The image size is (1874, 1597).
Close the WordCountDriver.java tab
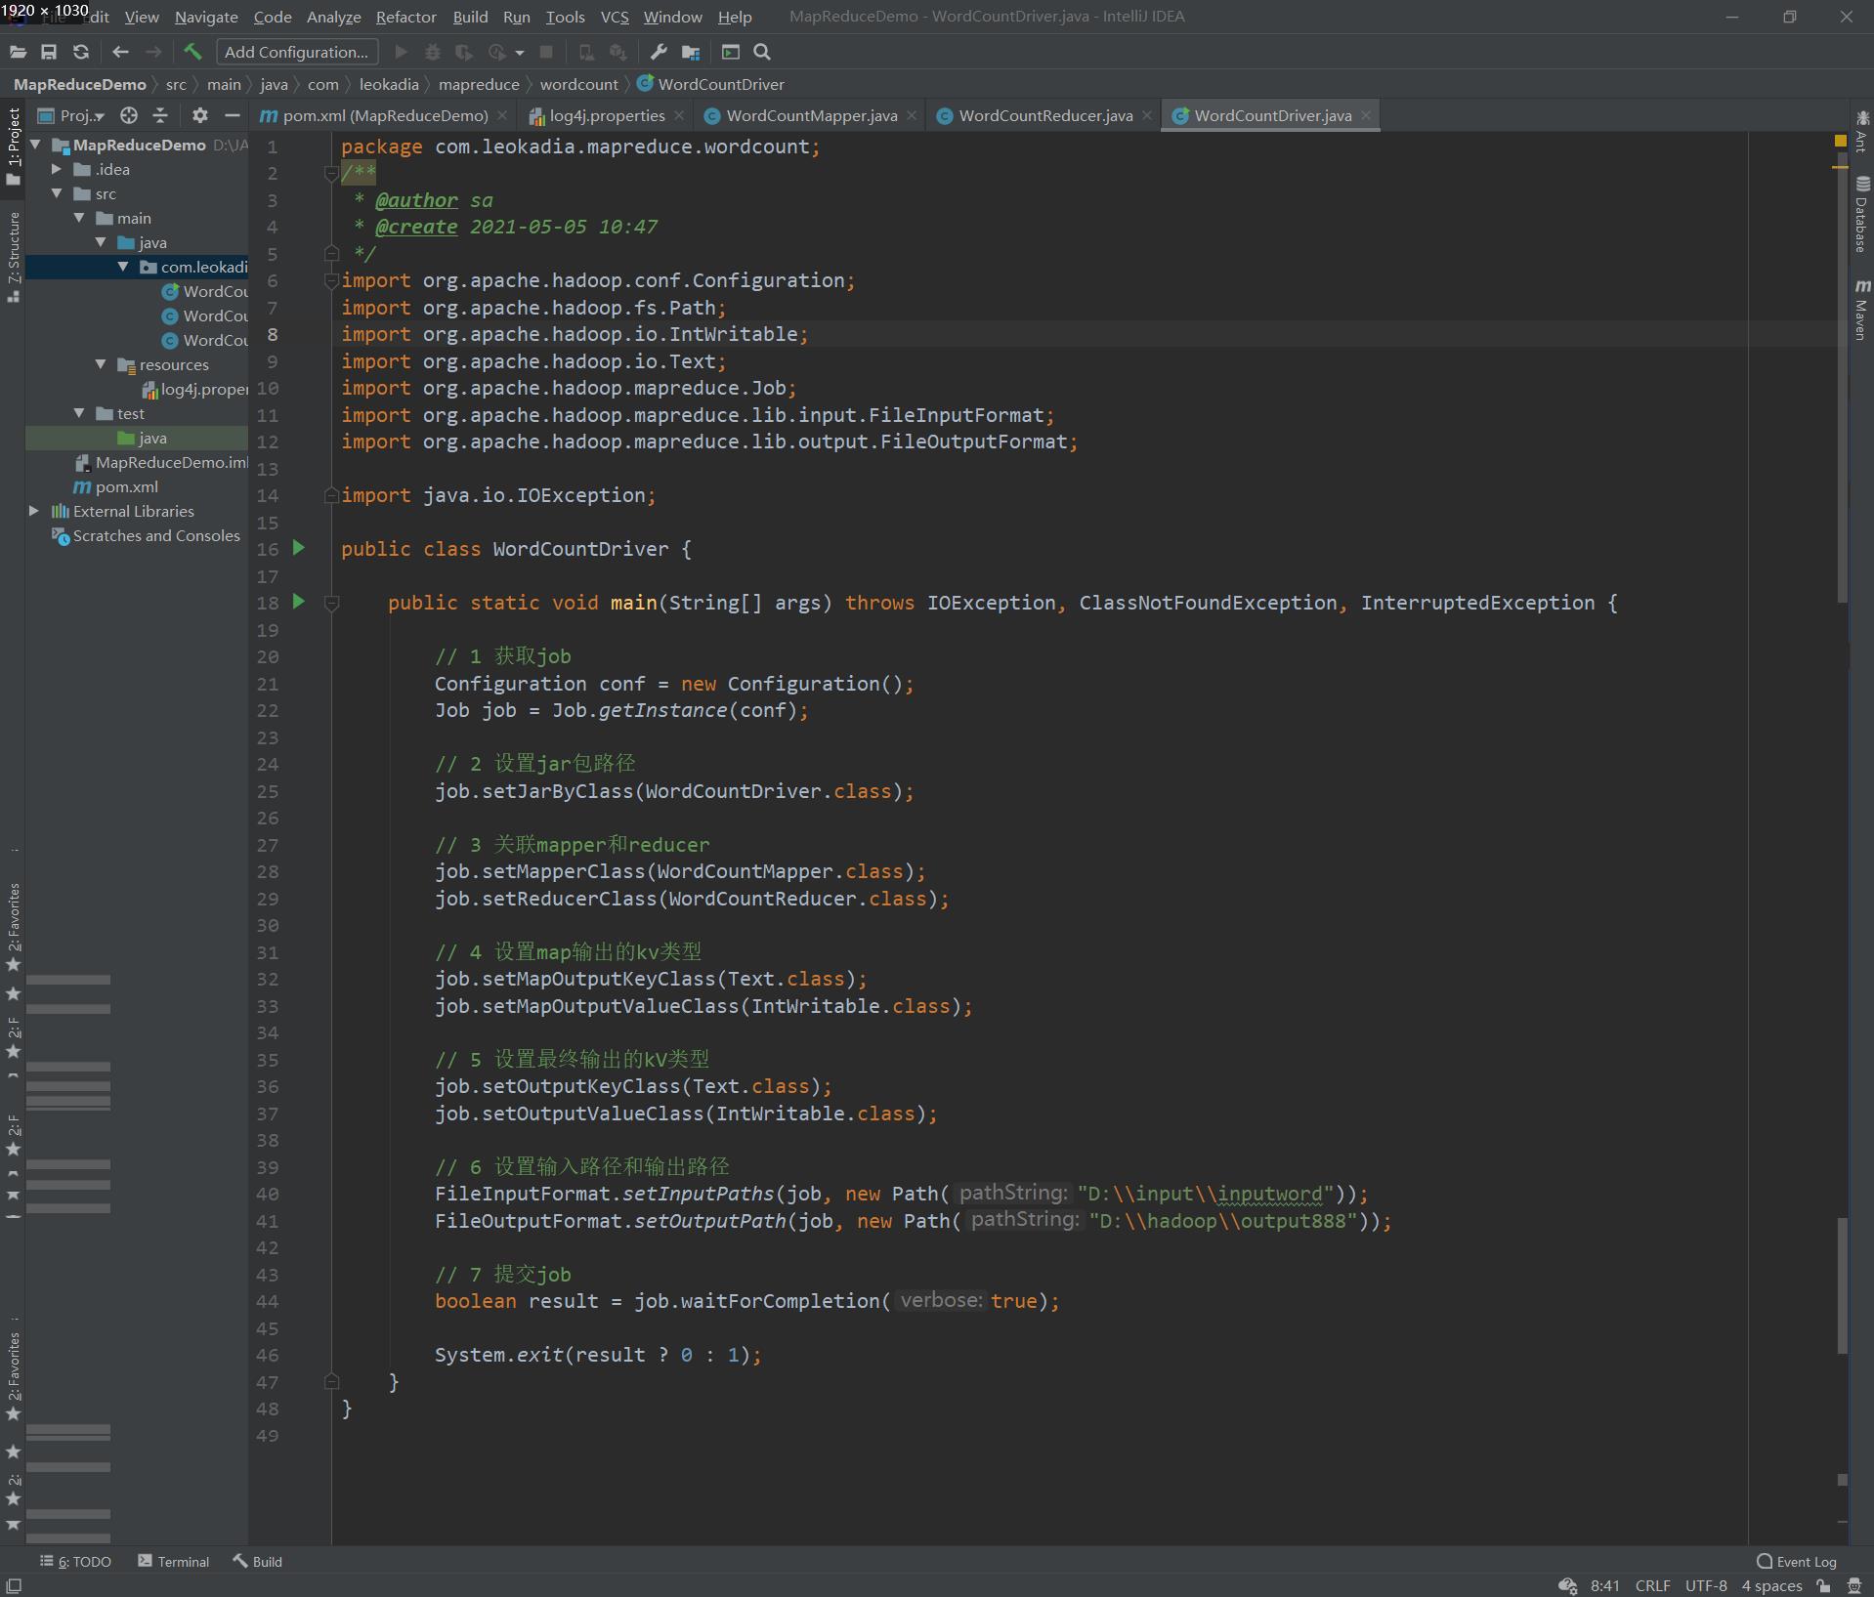coord(1366,115)
